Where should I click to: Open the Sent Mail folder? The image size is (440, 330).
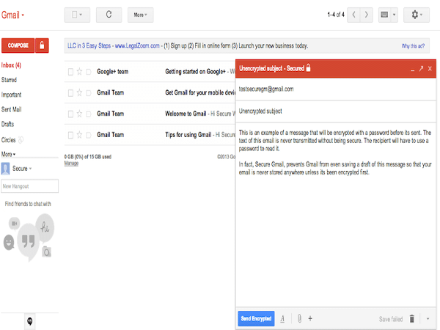tap(12, 109)
